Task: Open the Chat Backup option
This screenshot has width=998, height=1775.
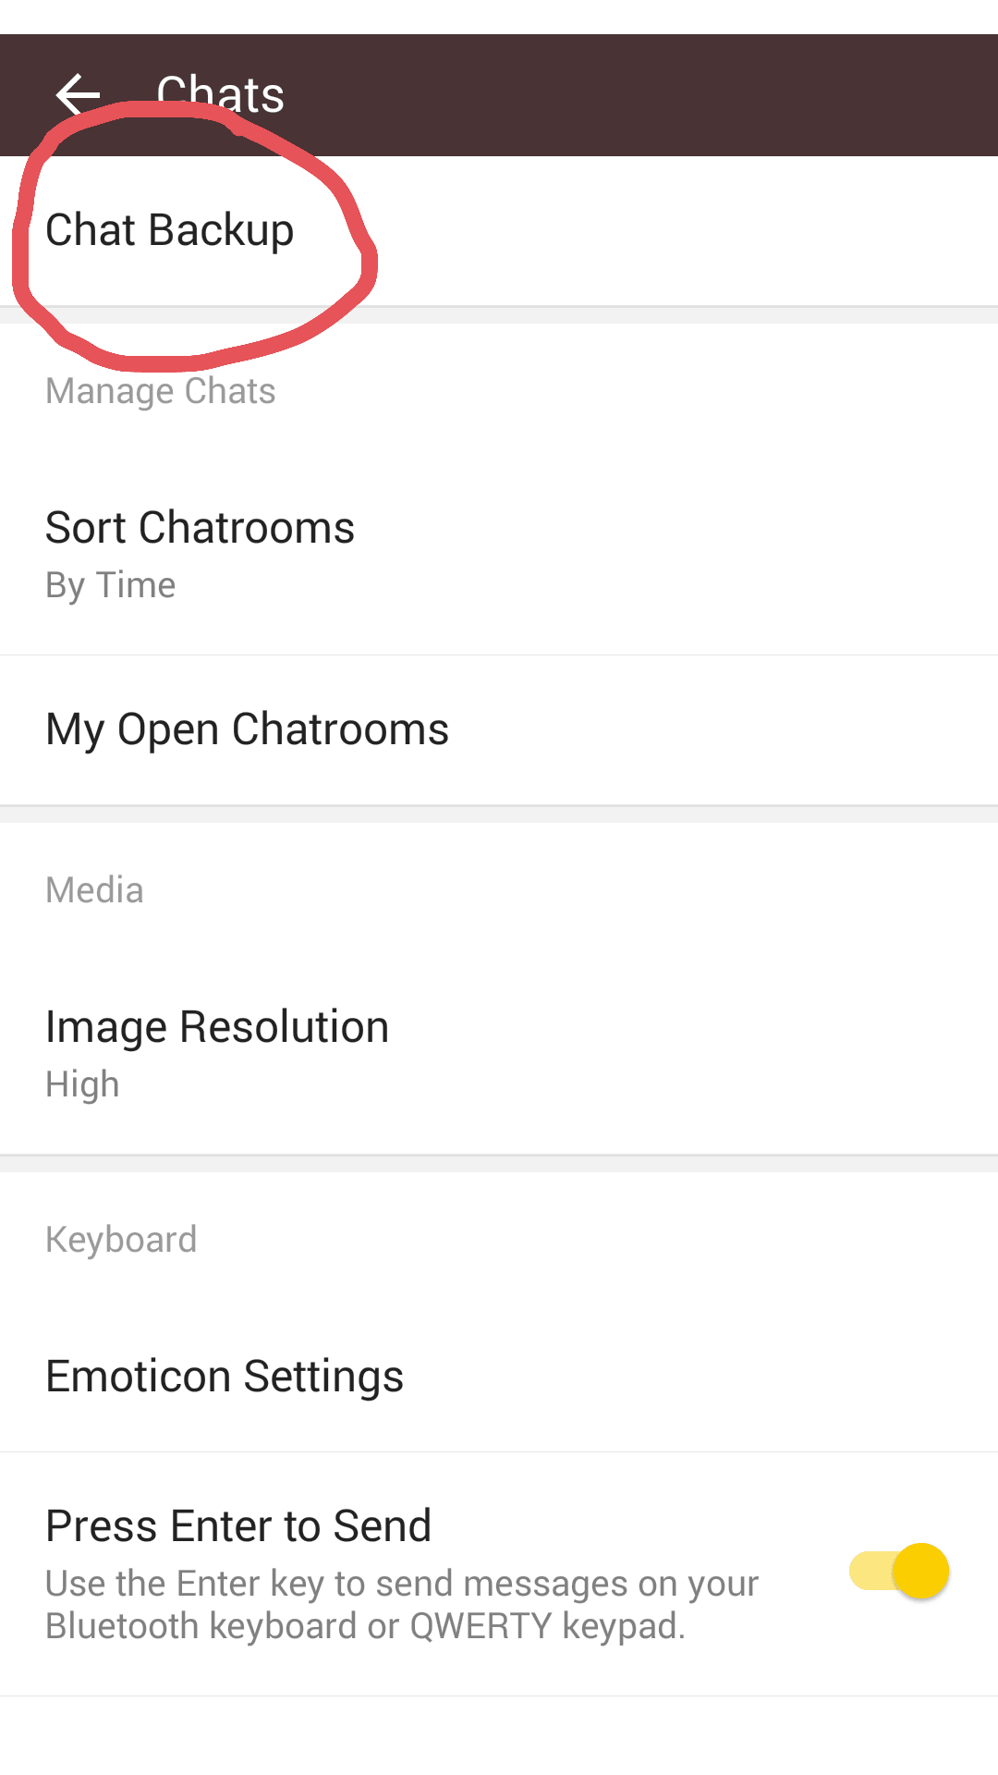Action: (170, 230)
